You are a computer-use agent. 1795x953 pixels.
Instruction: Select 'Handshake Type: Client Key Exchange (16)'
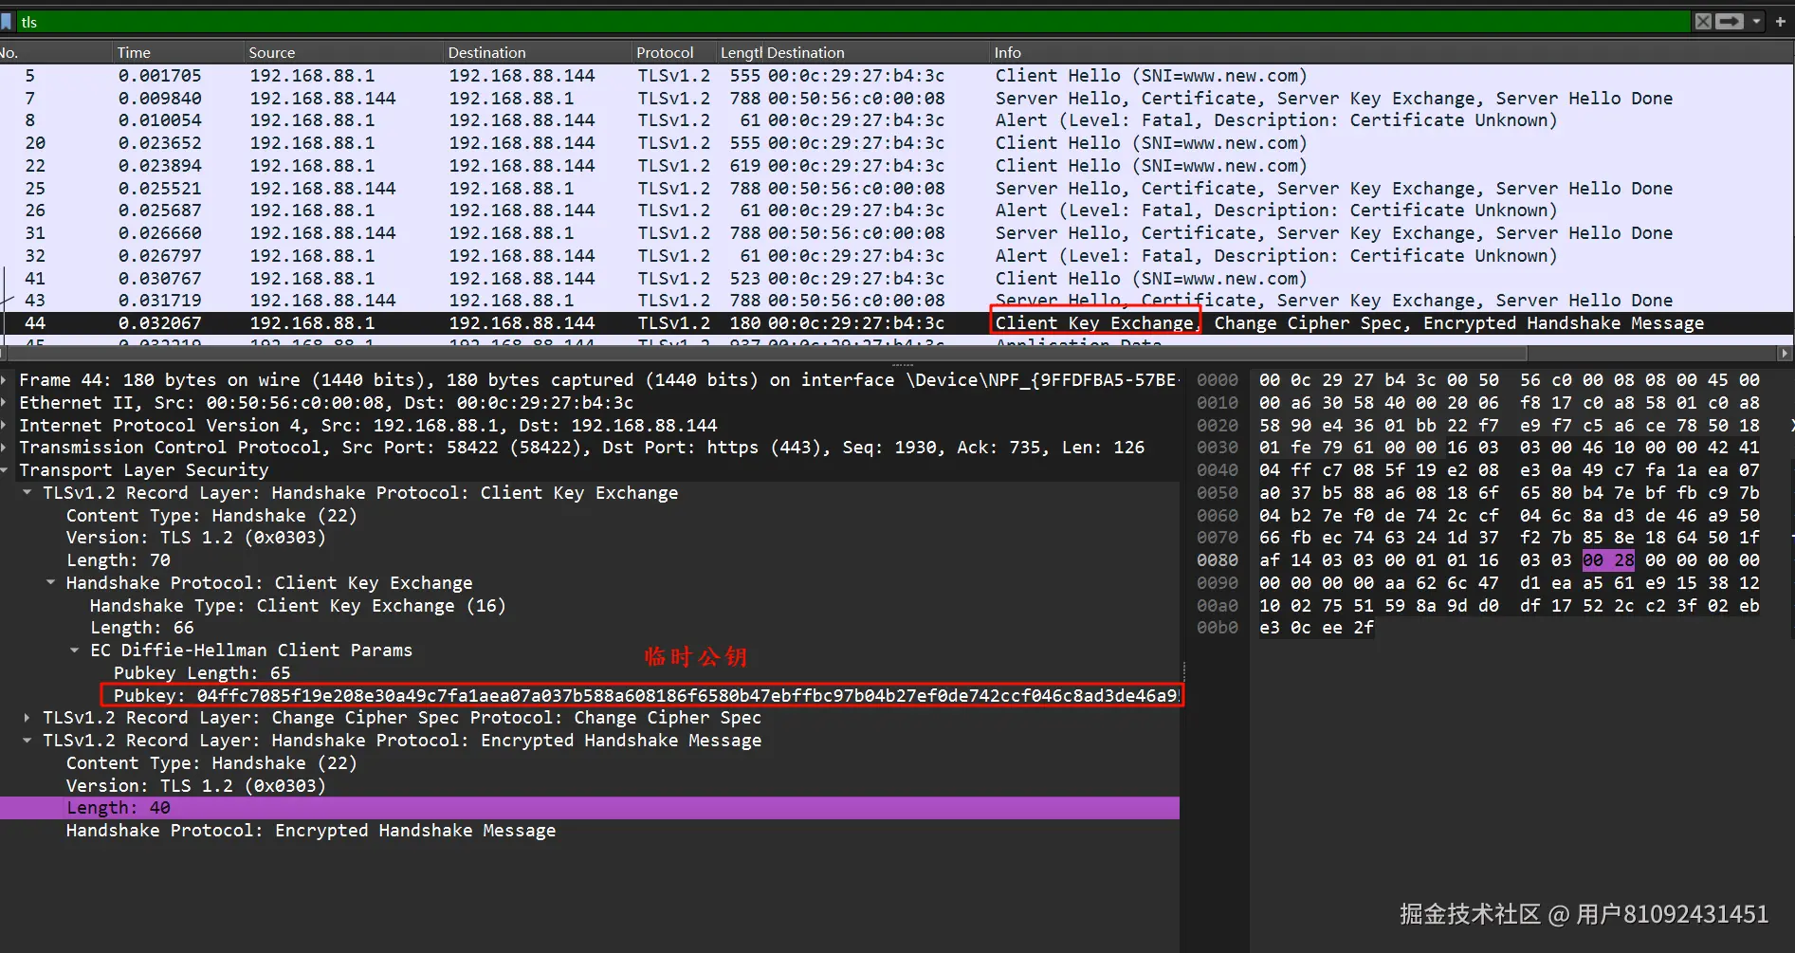pyautogui.click(x=298, y=606)
